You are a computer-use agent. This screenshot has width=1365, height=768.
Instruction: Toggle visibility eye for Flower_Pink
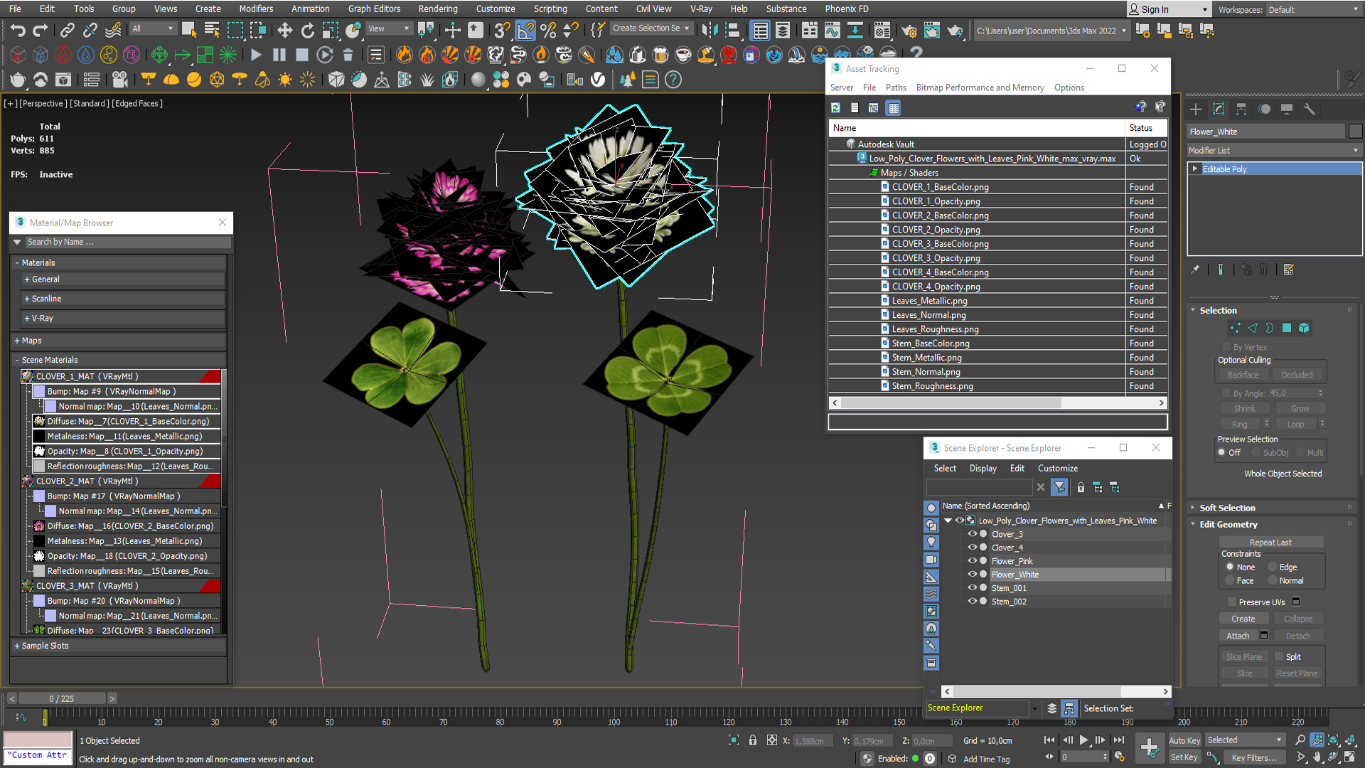click(x=973, y=561)
